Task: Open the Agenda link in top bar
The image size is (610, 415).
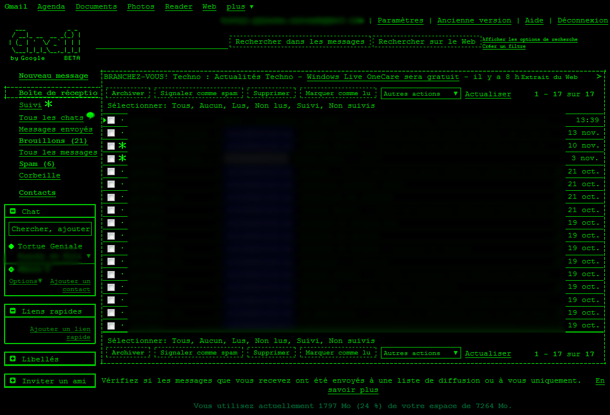Action: click(51, 7)
